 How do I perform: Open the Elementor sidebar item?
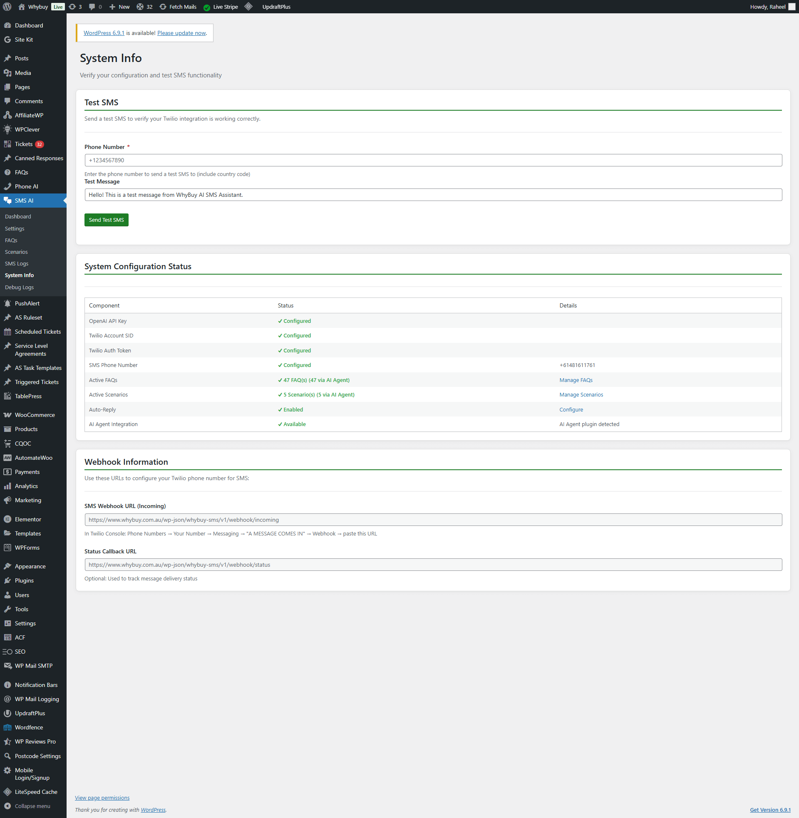[28, 519]
